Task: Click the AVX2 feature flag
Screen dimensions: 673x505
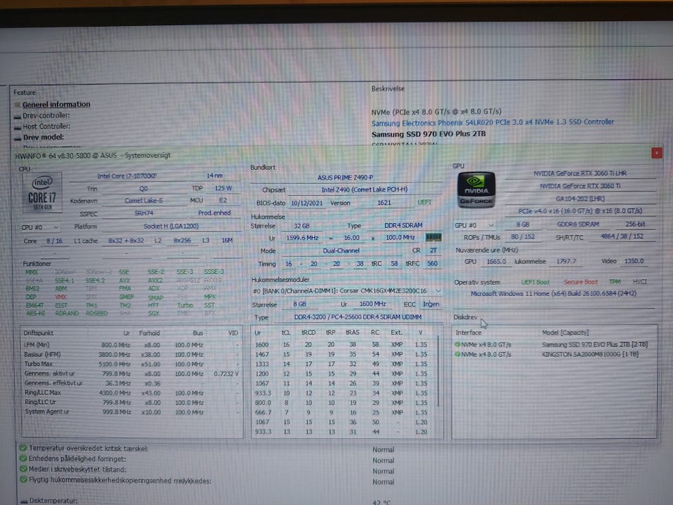Action: tap(154, 280)
